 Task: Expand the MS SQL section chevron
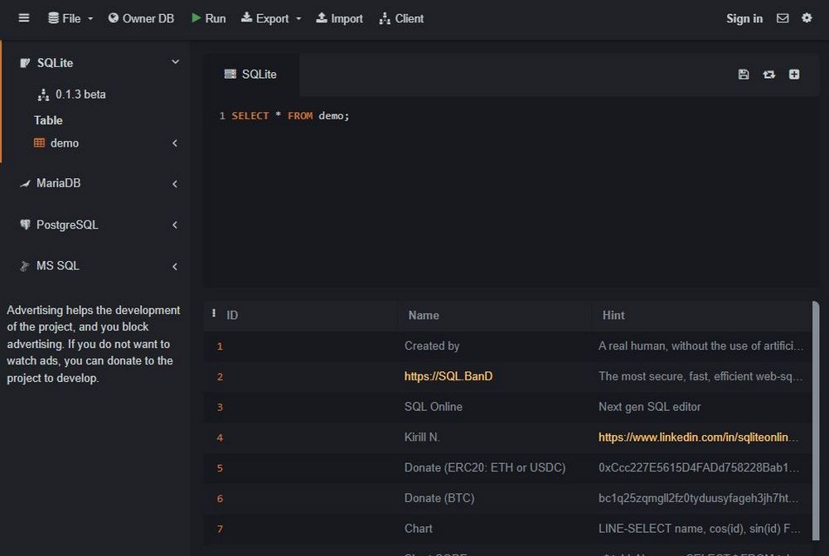[175, 266]
